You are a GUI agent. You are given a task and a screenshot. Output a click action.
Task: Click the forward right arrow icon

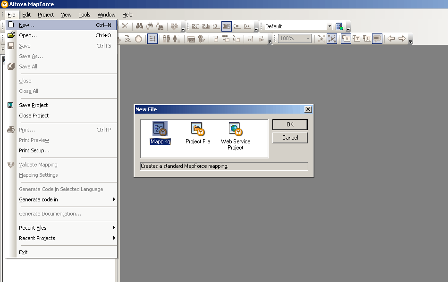pyautogui.click(x=402, y=39)
